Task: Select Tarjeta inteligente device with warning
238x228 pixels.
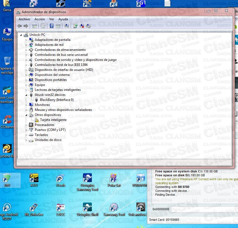Action: click(53, 120)
